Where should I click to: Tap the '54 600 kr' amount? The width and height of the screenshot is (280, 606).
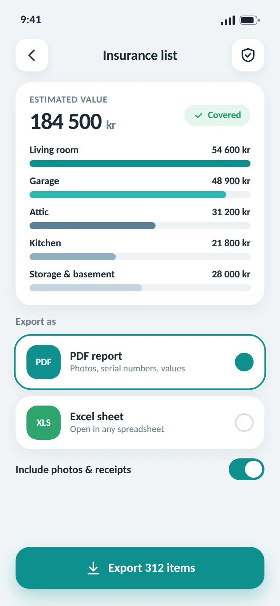click(x=231, y=150)
